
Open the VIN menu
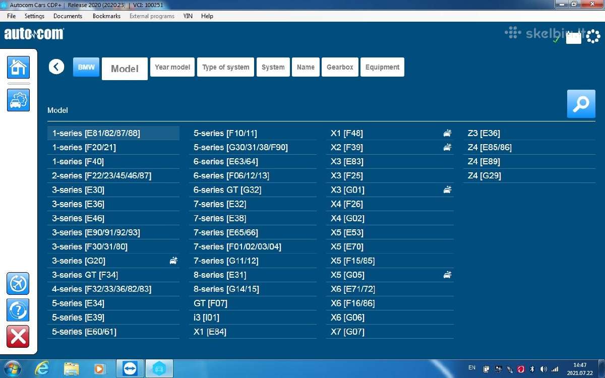pos(188,16)
